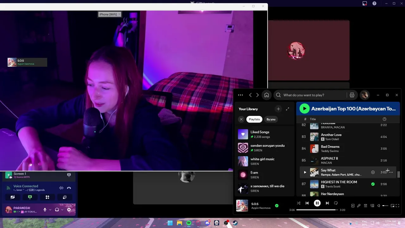Expand Your Library panel with arrows icon
405x228 pixels.
(x=288, y=109)
